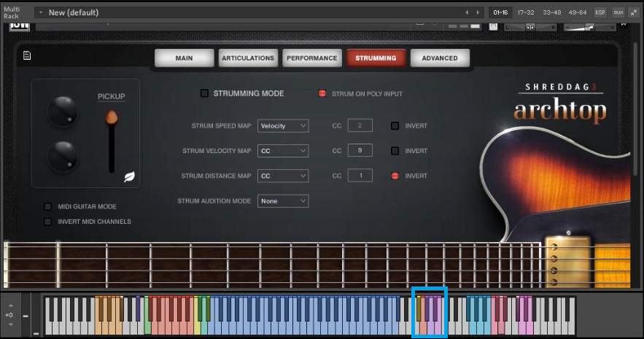Go to previous multi preset arrow
Image resolution: width=644 pixels, height=339 pixels.
coord(467,12)
